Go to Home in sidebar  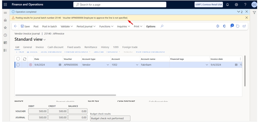tap(5, 20)
